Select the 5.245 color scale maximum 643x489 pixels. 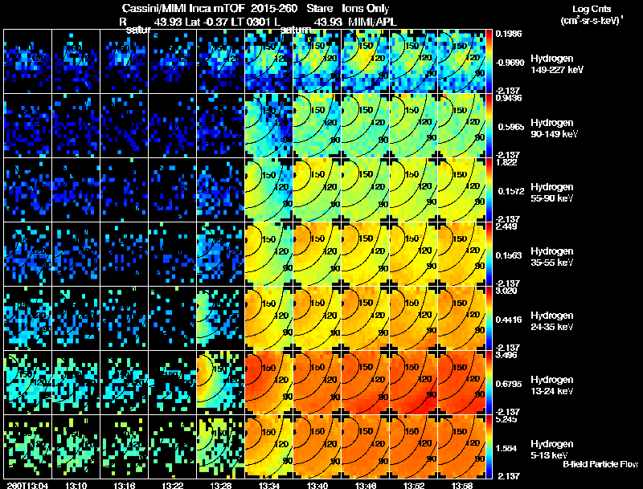506,419
